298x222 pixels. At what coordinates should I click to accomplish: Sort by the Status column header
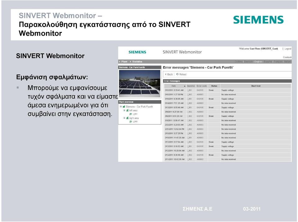coord(214,86)
